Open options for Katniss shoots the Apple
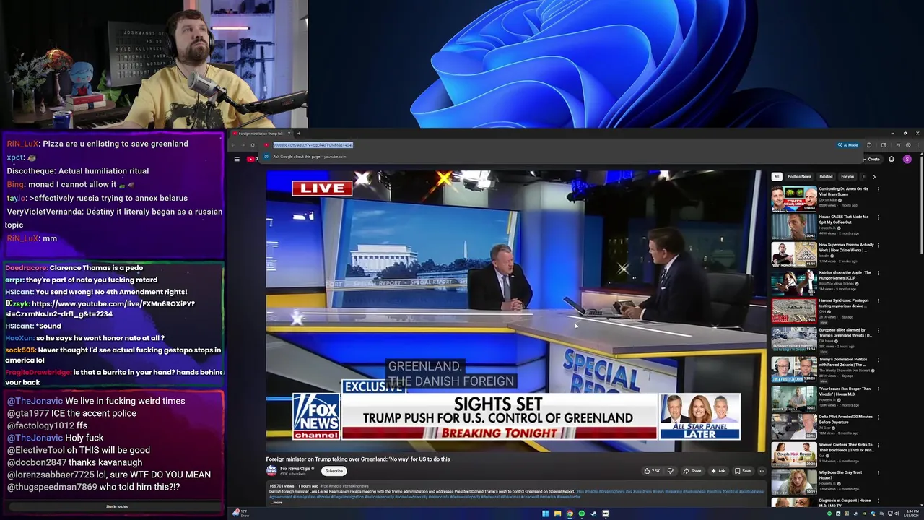Image resolution: width=924 pixels, height=520 pixels. click(x=879, y=273)
